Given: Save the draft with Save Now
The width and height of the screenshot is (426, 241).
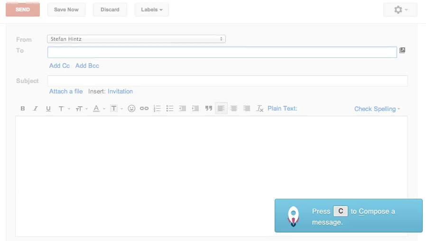Looking at the screenshot, I should pyautogui.click(x=66, y=9).
